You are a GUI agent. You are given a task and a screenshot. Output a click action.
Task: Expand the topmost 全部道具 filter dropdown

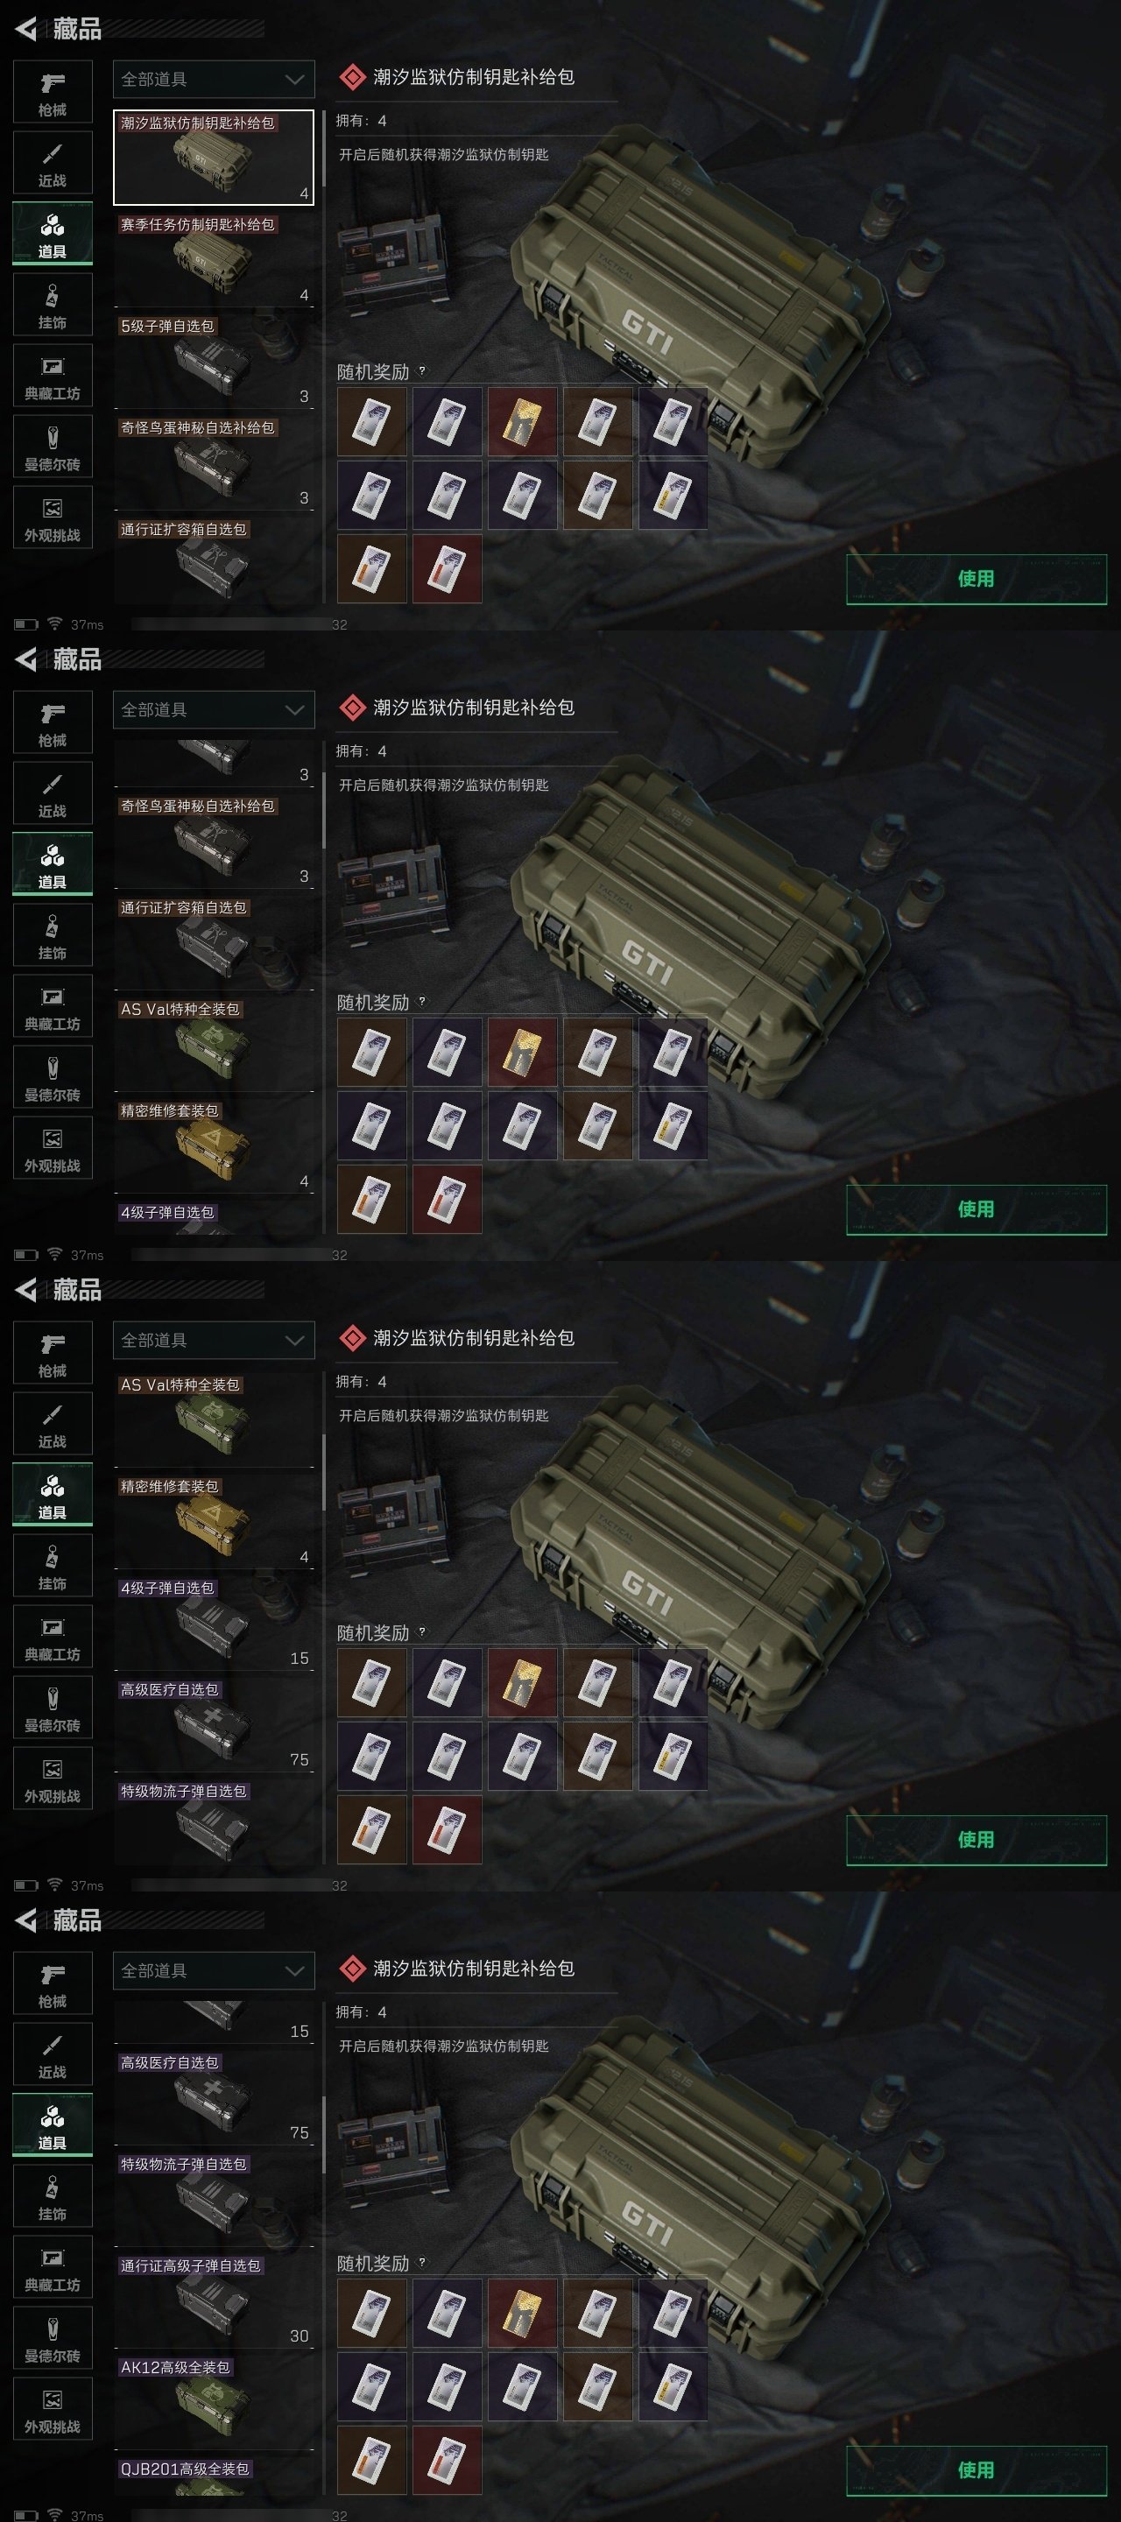tap(214, 80)
